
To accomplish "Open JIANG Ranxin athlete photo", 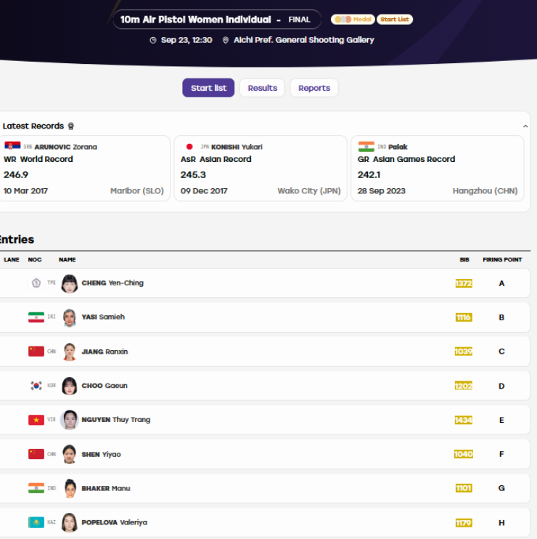I will click(x=70, y=352).
